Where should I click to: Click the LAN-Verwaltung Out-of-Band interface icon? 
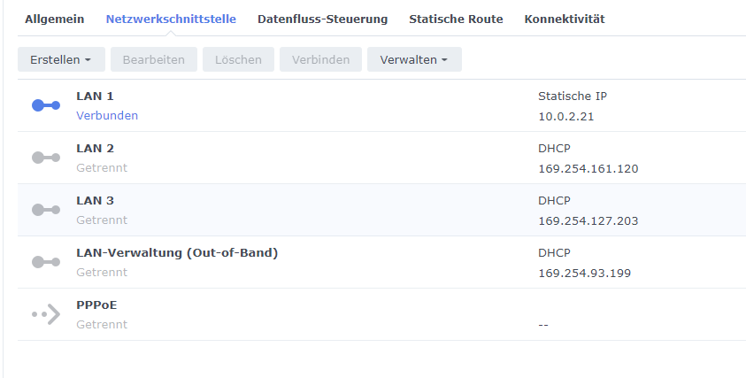tap(46, 262)
